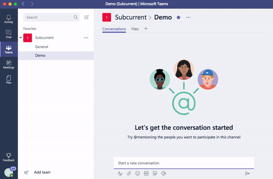Click the Search input field

coord(51,17)
